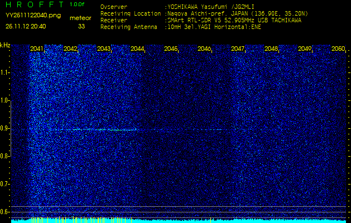Click the 'Receiver' field label
Image resolution: width=351 pixels, height=223 pixels.
click(114, 21)
